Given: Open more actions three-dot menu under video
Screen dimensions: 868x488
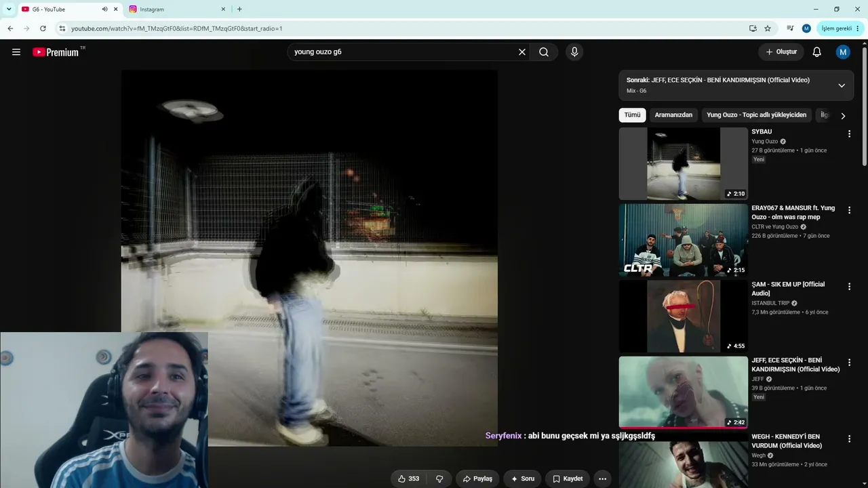Looking at the screenshot, I should (602, 479).
